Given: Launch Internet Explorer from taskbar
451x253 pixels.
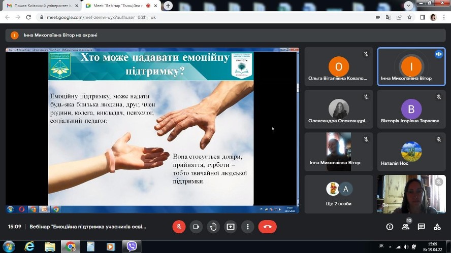Looking at the screenshot, I should [x=29, y=247].
